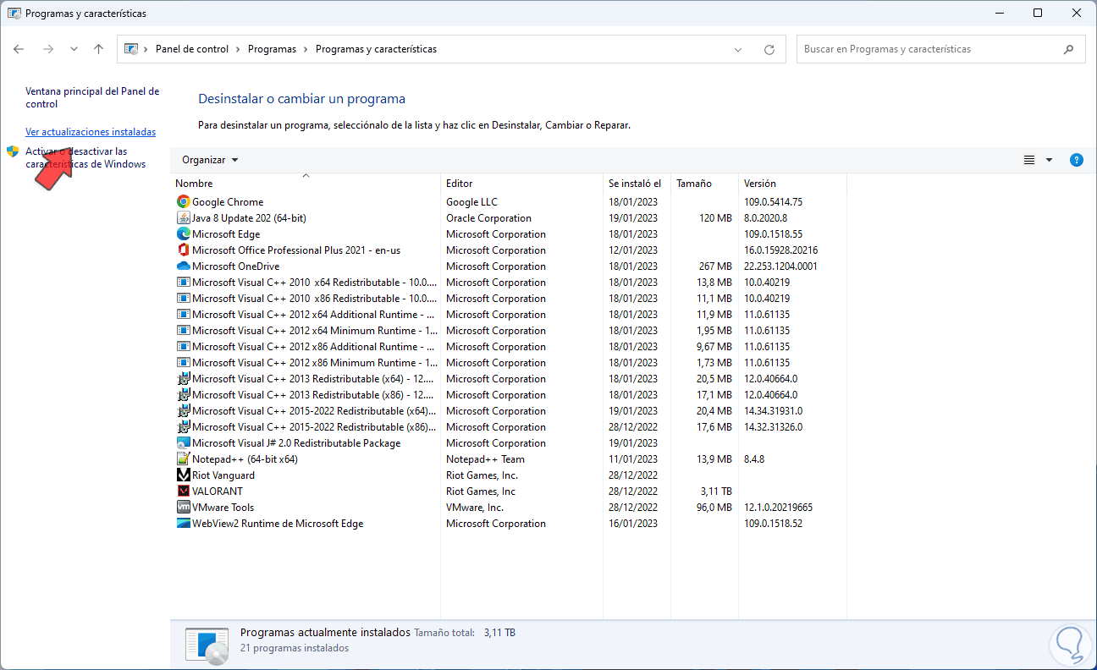Expand the chevron after Panel de control breadcrumb
1097x670 pixels.
pyautogui.click(x=239, y=49)
